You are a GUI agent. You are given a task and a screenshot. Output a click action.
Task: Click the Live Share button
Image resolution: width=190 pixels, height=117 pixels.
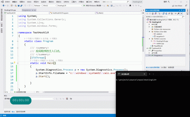click(x=177, y=6)
